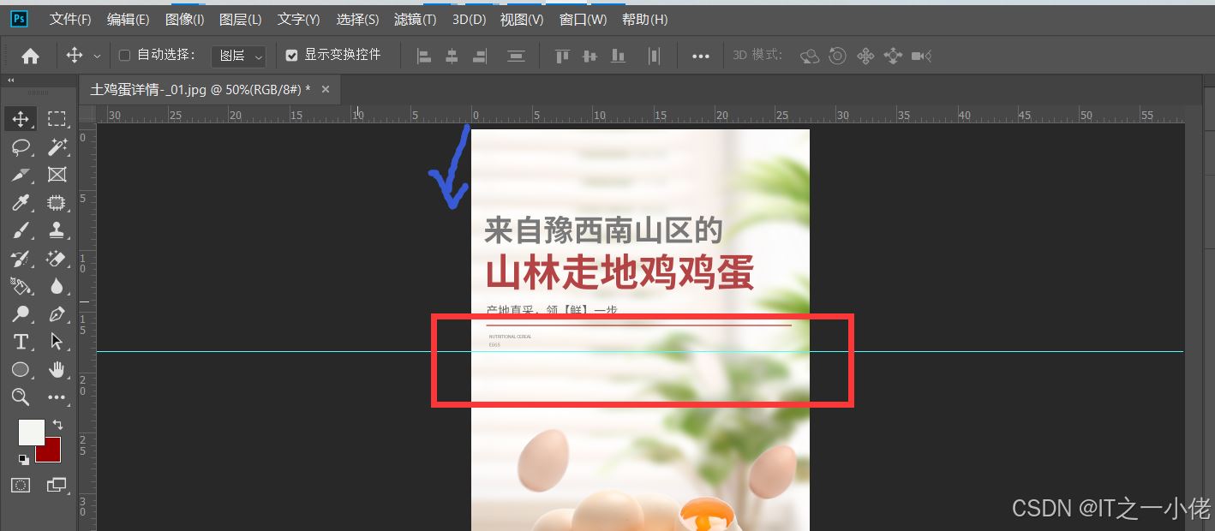Select the Crop/Slice tool
Image resolution: width=1215 pixels, height=531 pixels.
21,175
